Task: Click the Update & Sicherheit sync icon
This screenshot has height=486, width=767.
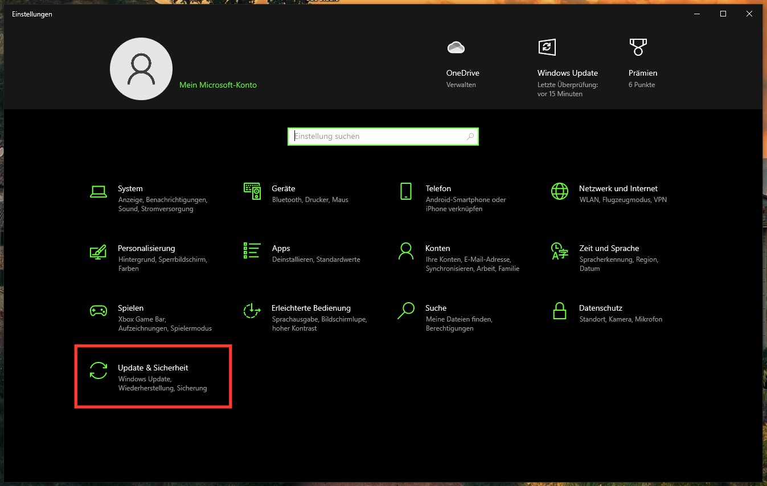Action: (99, 370)
